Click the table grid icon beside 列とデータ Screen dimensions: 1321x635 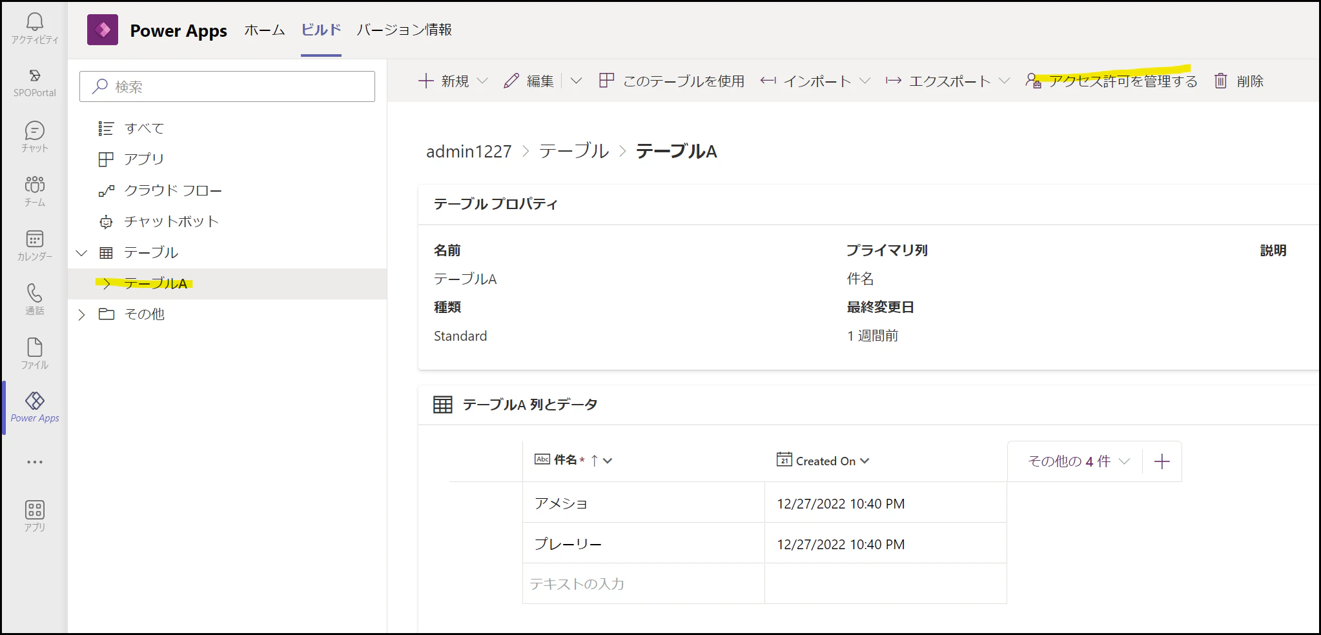click(443, 405)
